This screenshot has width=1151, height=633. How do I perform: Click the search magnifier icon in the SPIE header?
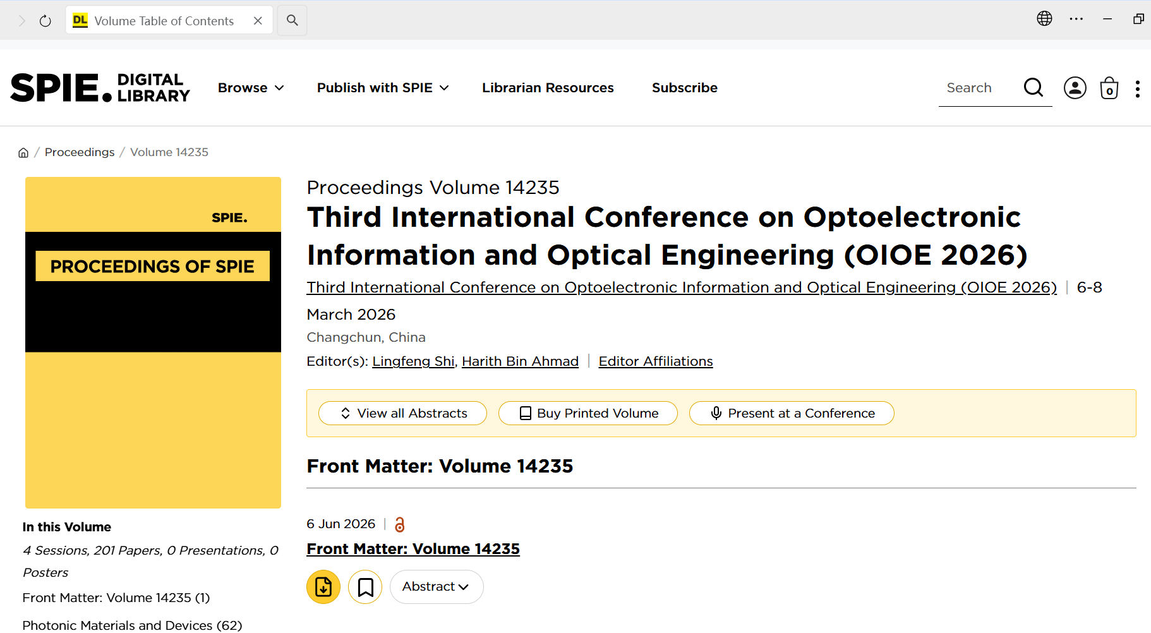coord(1033,88)
